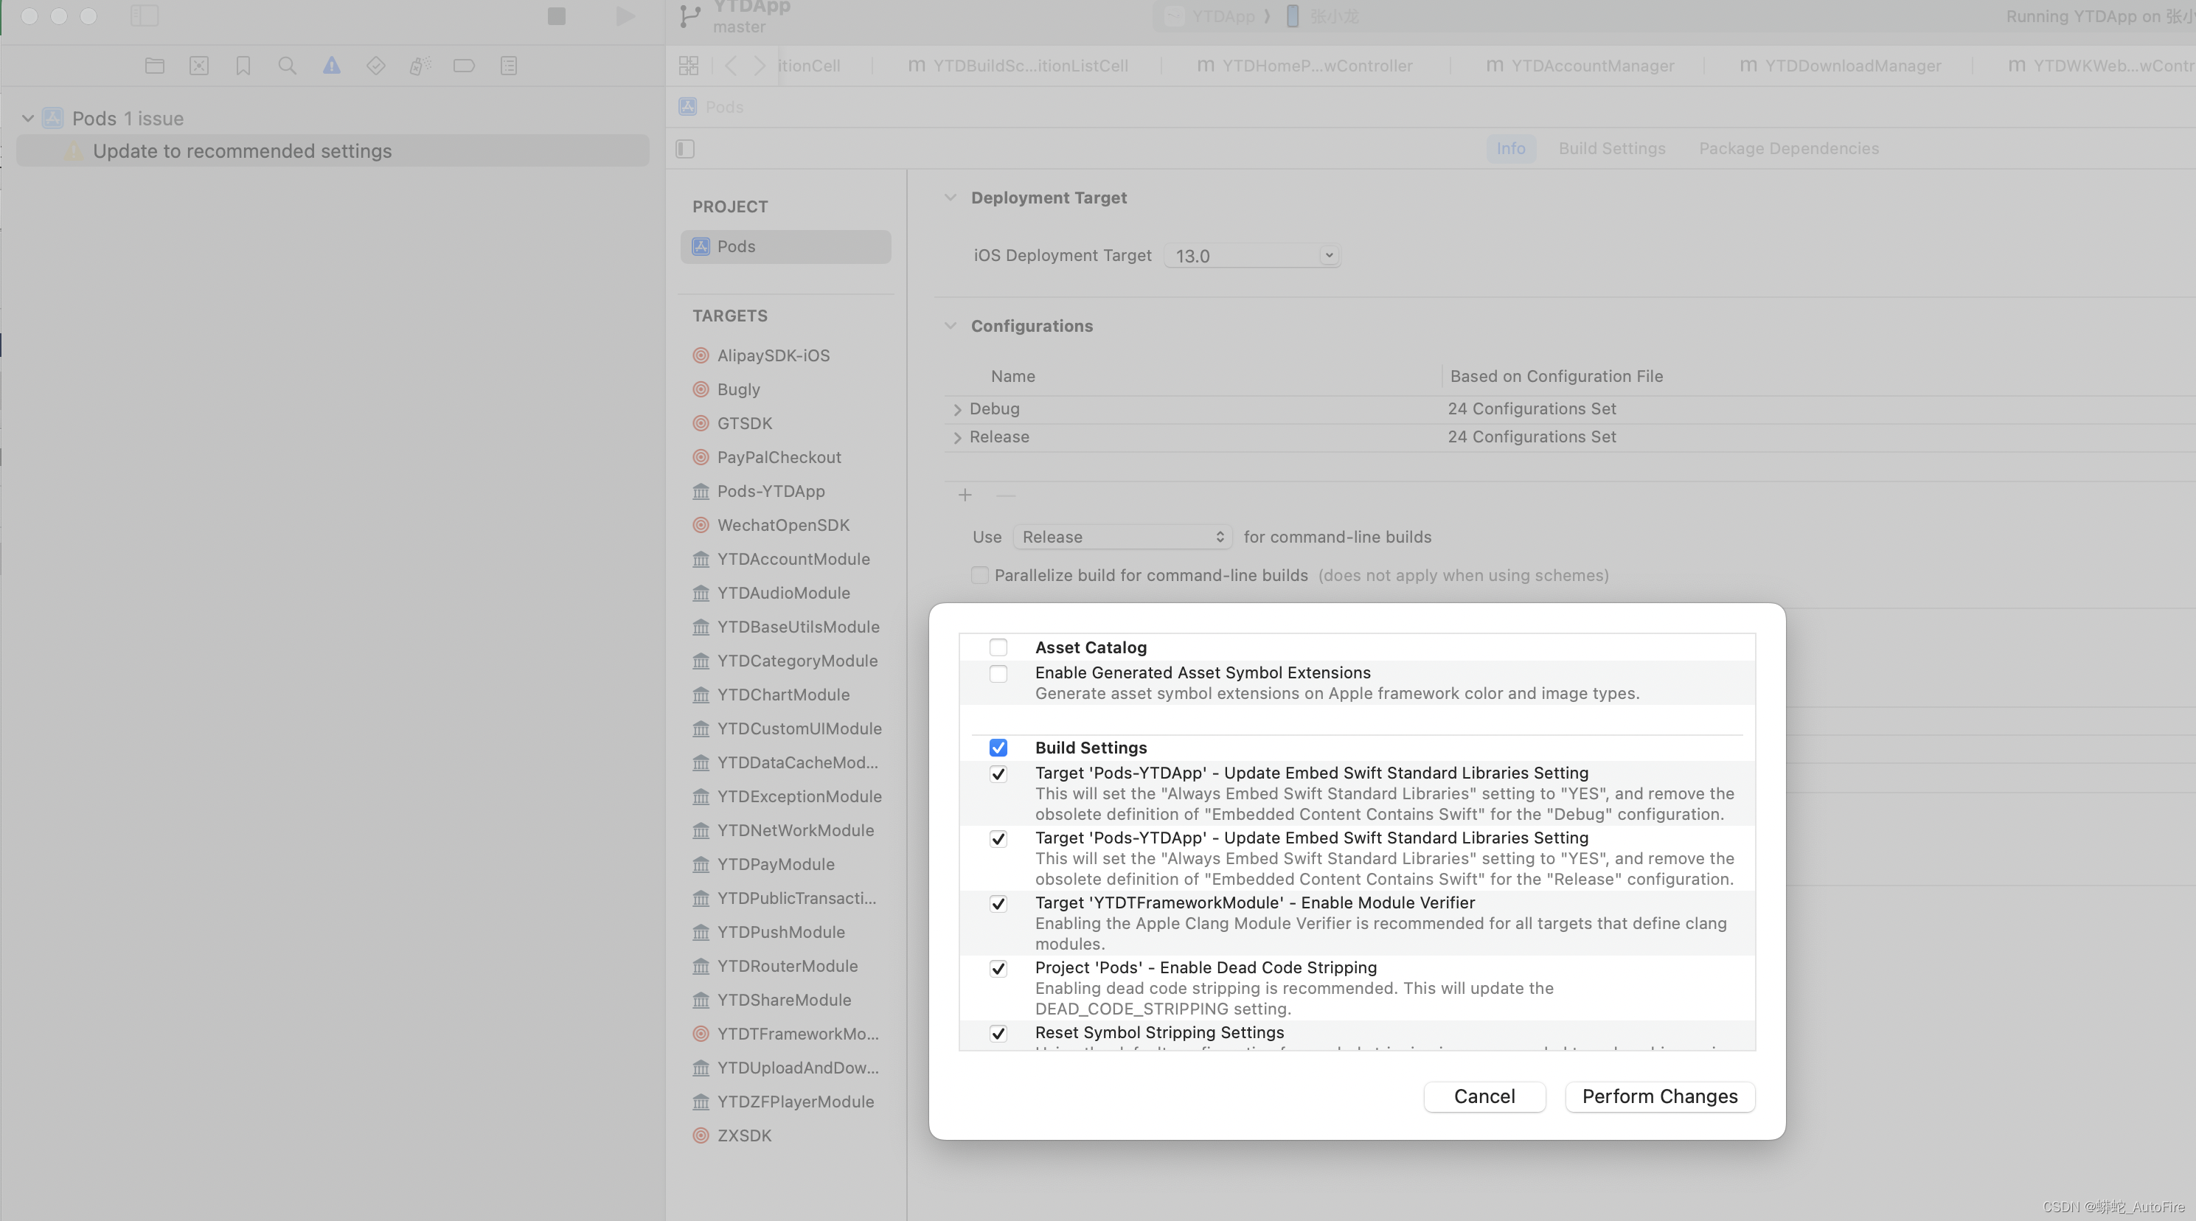Select the YTDPayModule target
The image size is (2196, 1221).
pos(775,863)
